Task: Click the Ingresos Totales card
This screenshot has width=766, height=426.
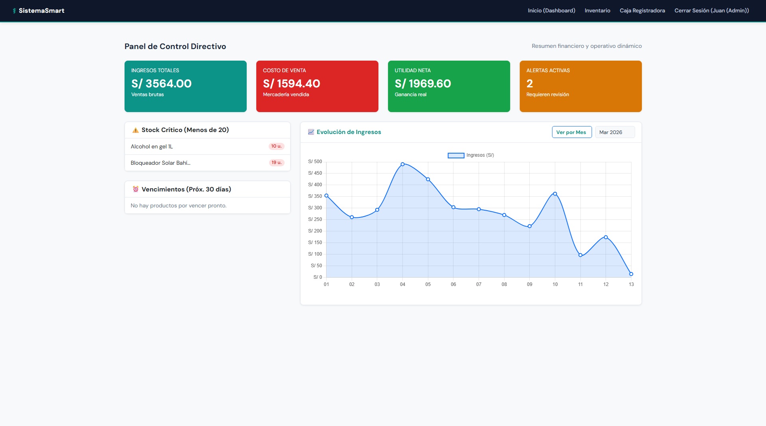Action: [x=185, y=86]
